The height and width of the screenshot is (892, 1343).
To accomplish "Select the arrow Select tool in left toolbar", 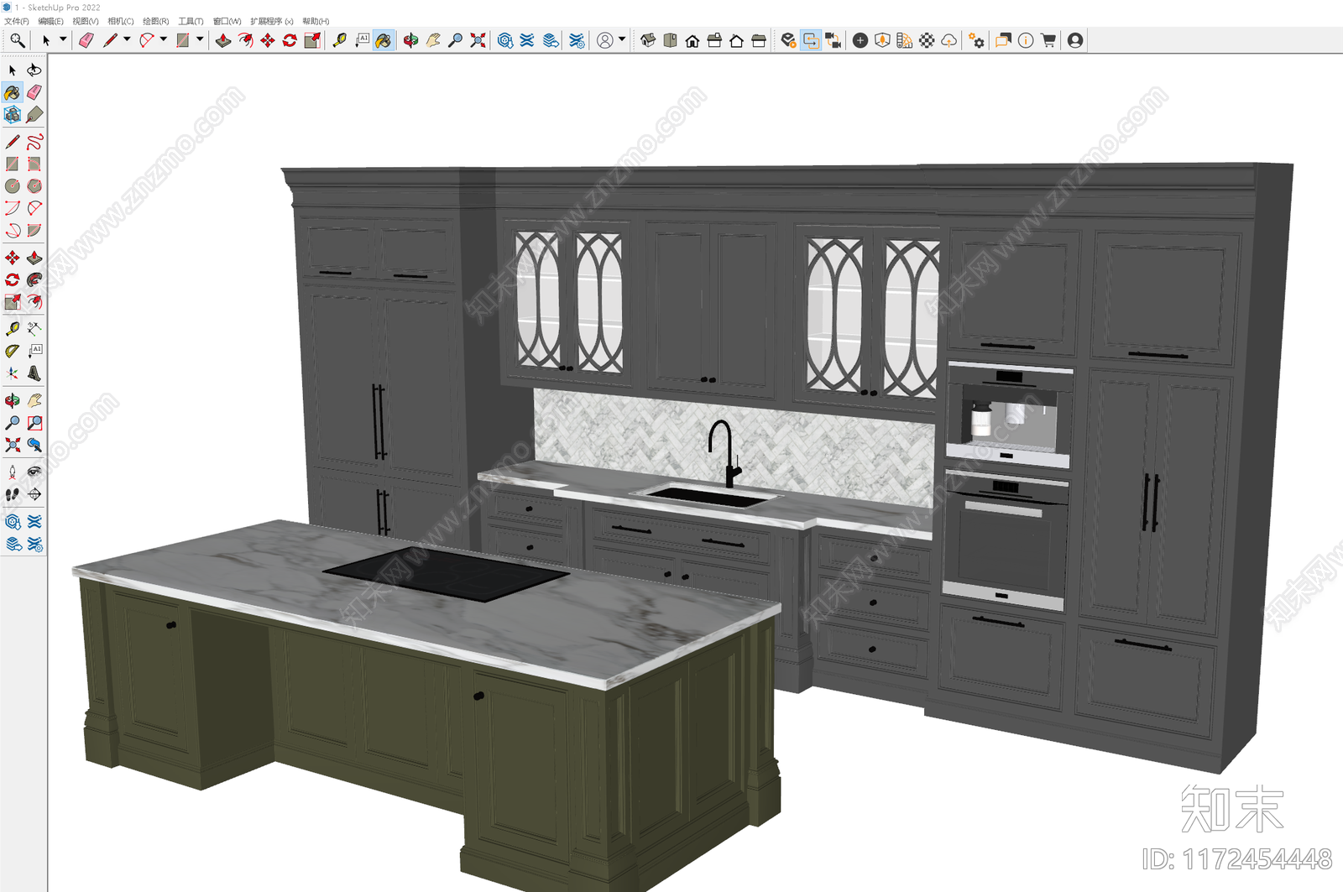I will coord(13,70).
